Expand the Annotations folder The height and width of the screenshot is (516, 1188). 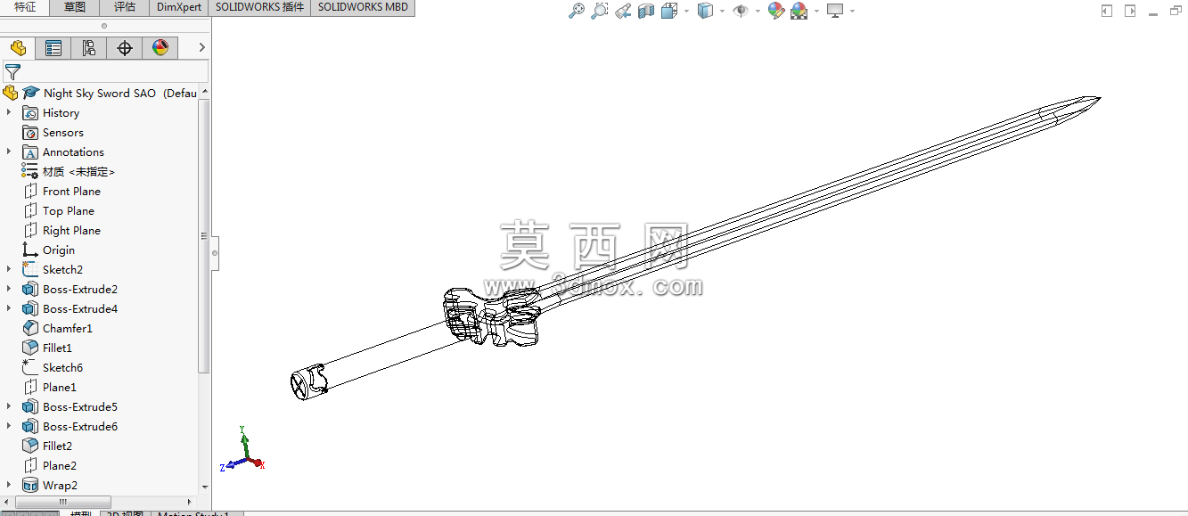(x=9, y=152)
